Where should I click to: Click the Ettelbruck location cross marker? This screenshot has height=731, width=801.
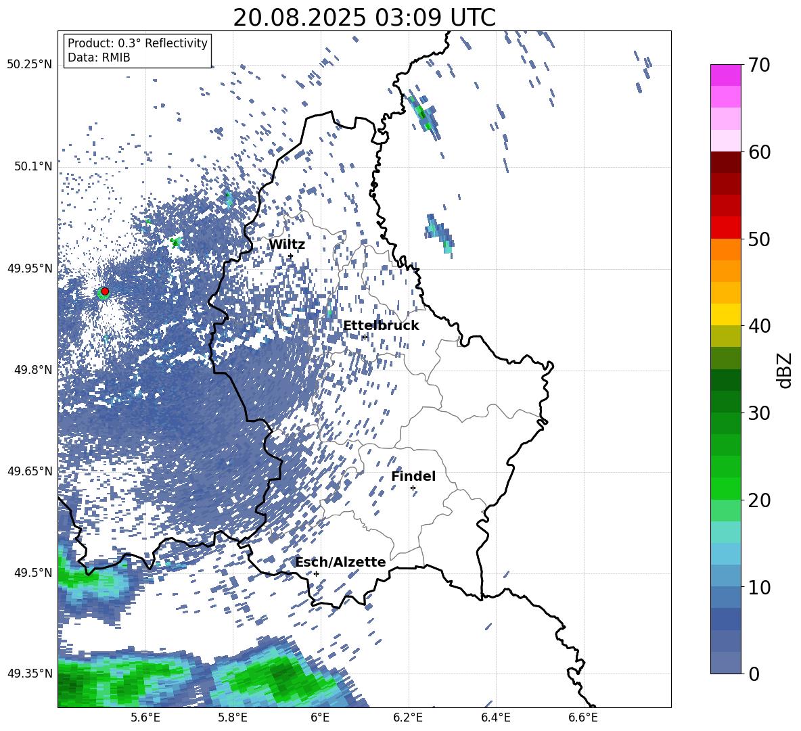coord(365,337)
